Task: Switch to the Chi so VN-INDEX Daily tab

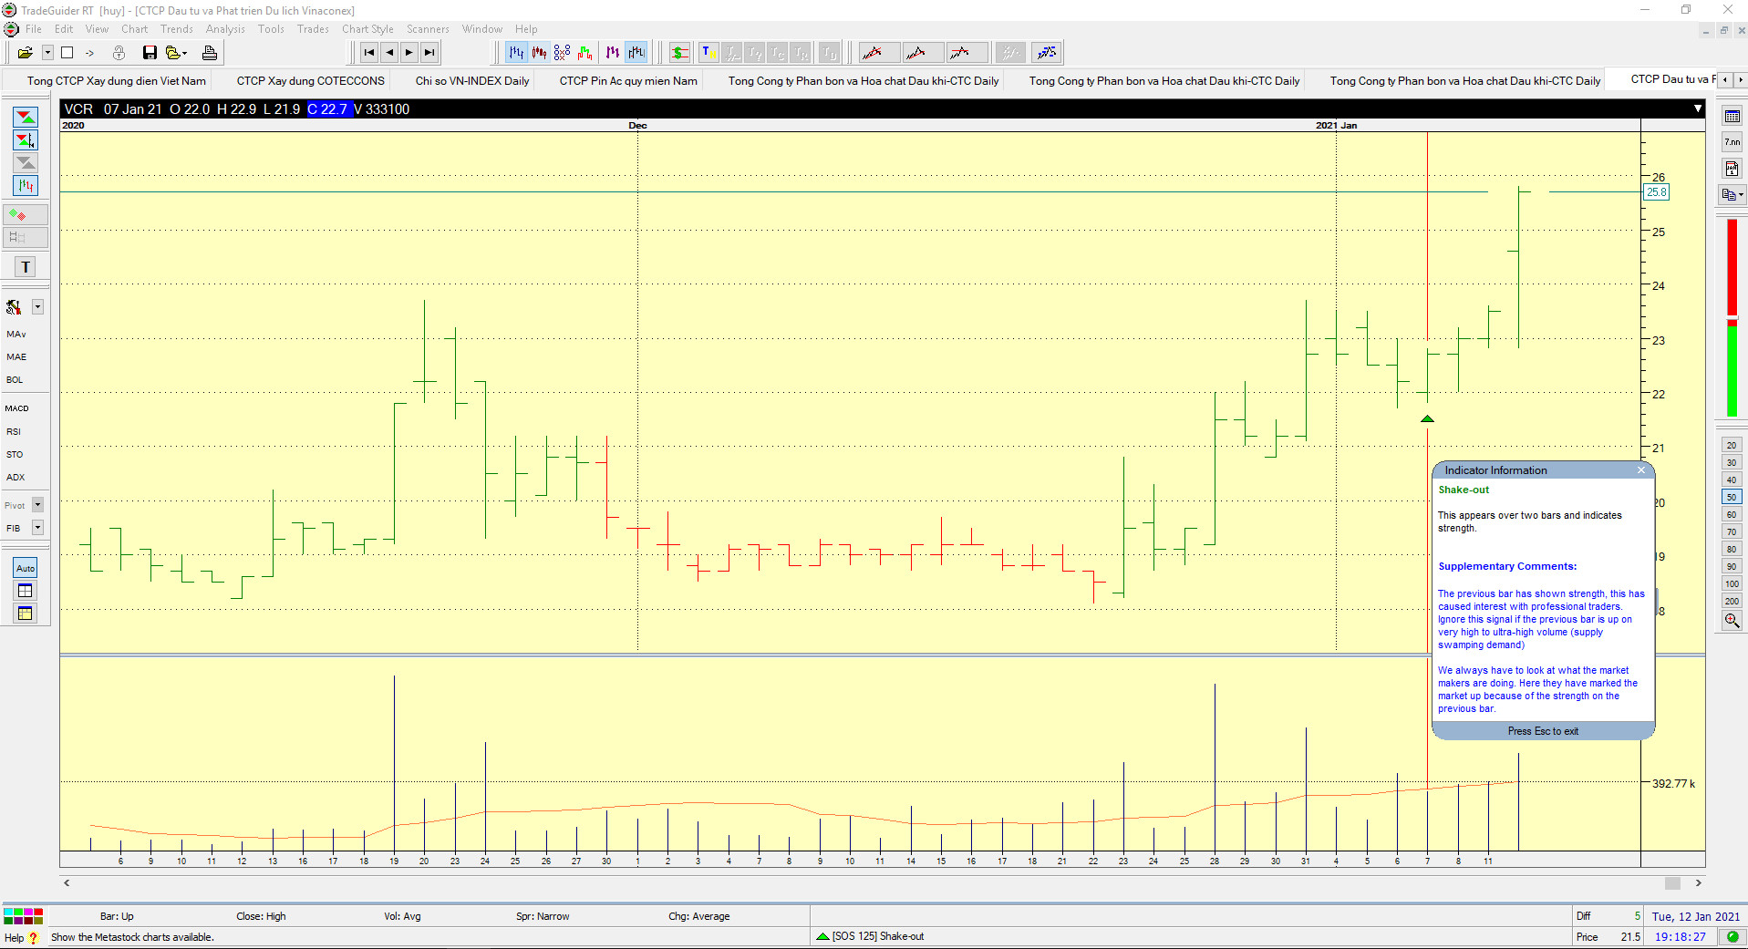Action: click(471, 81)
